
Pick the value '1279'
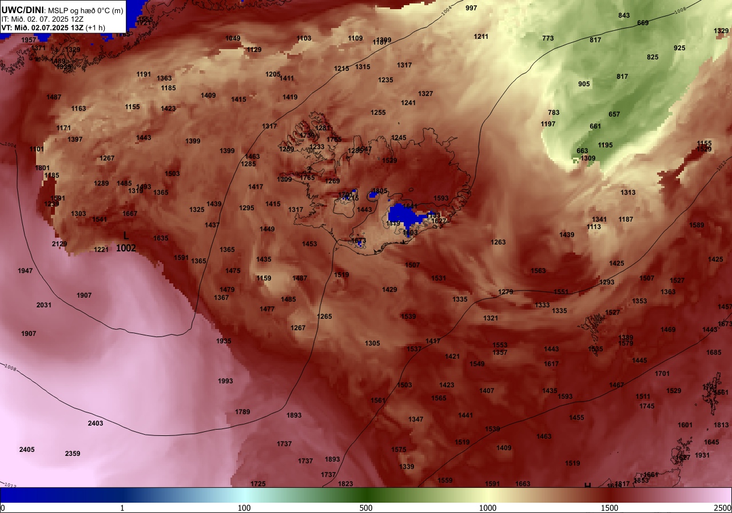pyautogui.click(x=506, y=292)
